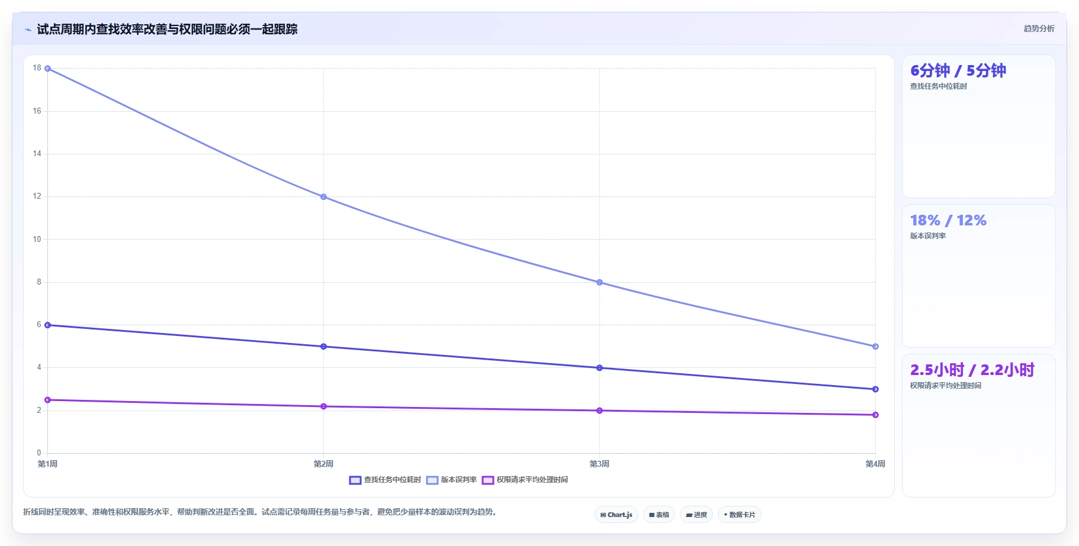Click the 第3周 axis label
The height and width of the screenshot is (546, 1079).
point(599,464)
